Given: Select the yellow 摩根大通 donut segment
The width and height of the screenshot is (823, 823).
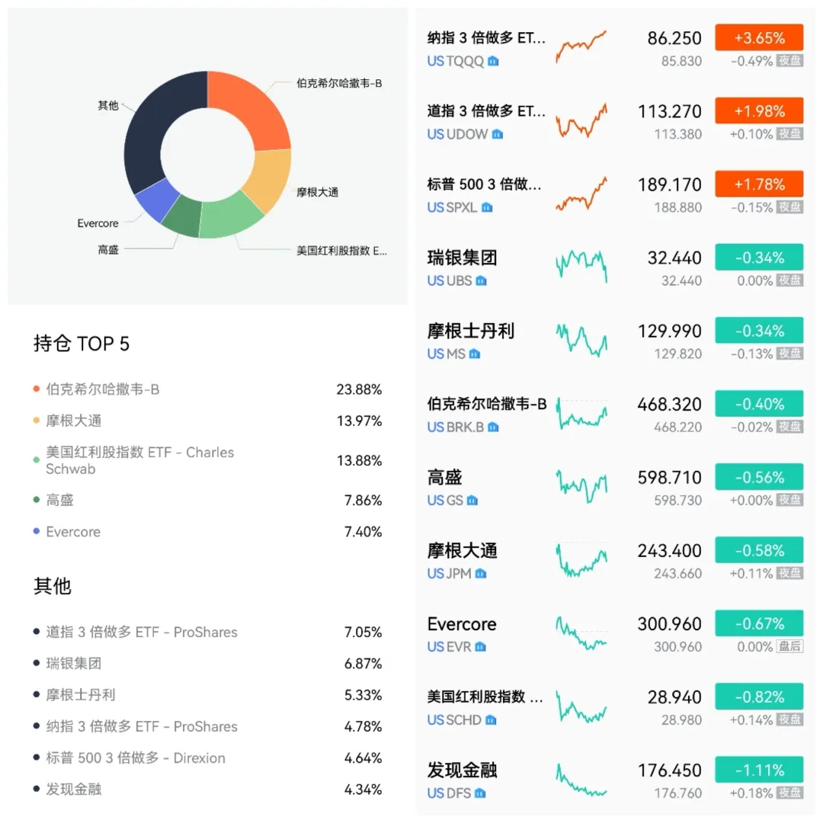Looking at the screenshot, I should (270, 179).
